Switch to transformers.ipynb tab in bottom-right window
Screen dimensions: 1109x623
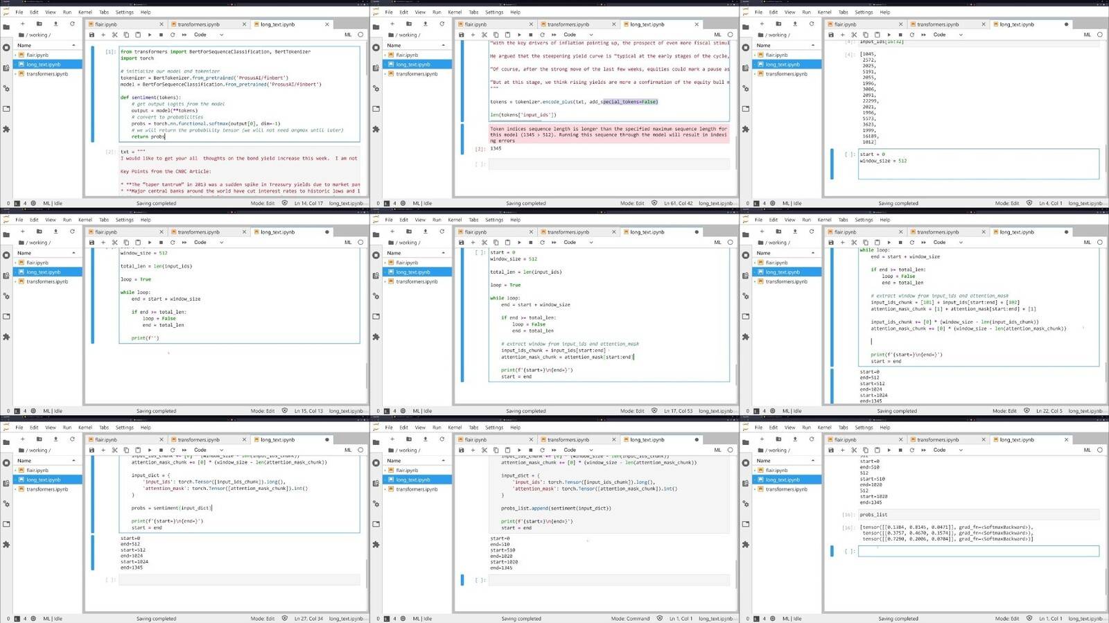(x=938, y=439)
